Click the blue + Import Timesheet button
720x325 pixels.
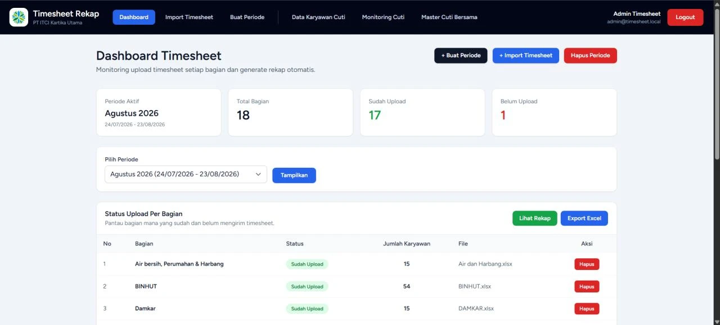click(526, 56)
